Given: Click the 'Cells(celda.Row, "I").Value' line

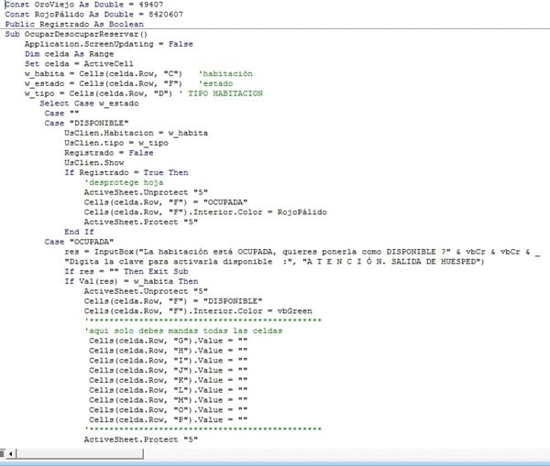Looking at the screenshot, I should 168,361.
